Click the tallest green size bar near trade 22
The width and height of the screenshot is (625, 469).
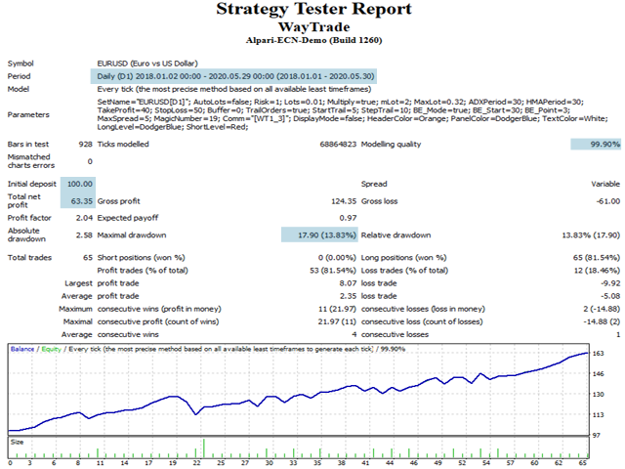204,448
